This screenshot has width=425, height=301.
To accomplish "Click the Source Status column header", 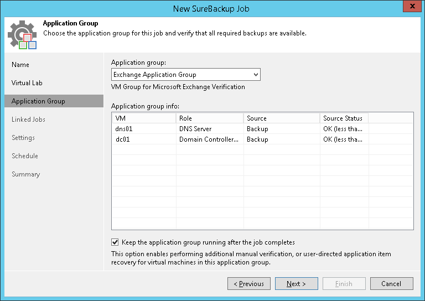I will [344, 118].
